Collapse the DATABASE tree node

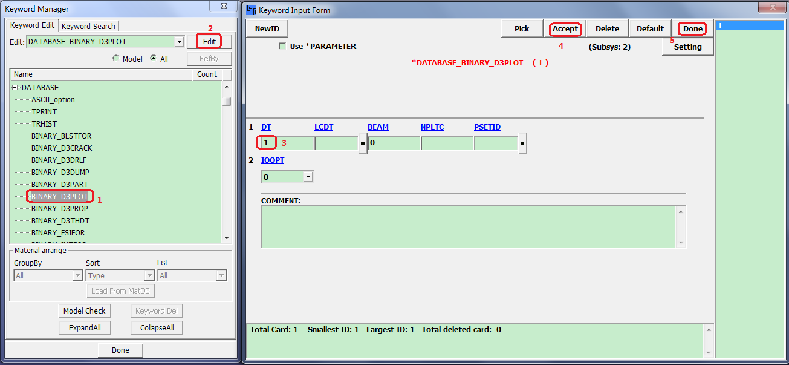click(15, 88)
